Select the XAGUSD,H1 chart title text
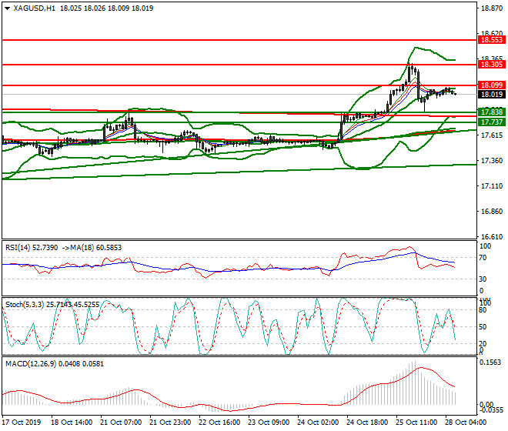Screen dimensions: 508x431 point(35,8)
